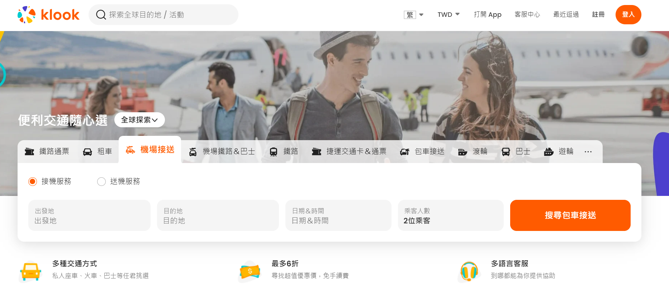Viewport: 669px width, 291px height.
Task: Switch to the 包車接送 tab
Action: click(422, 152)
